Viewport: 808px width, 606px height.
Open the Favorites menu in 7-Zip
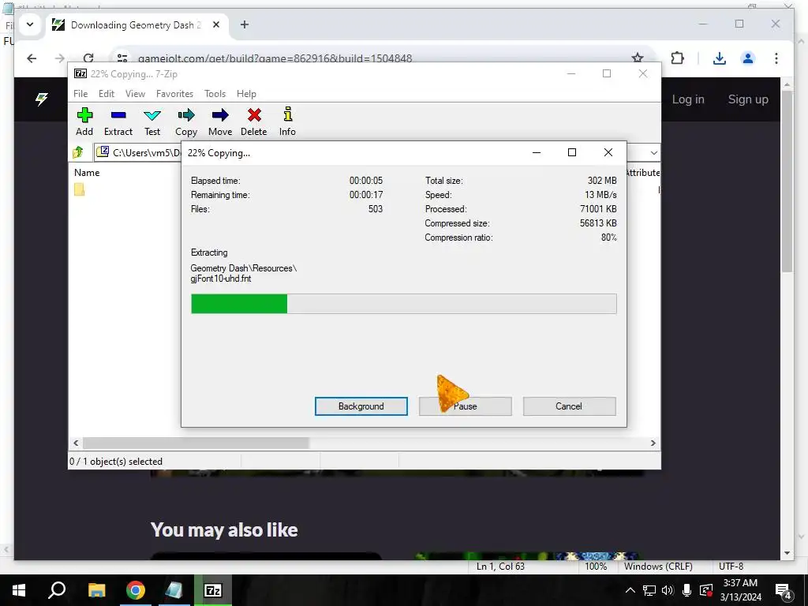(174, 94)
